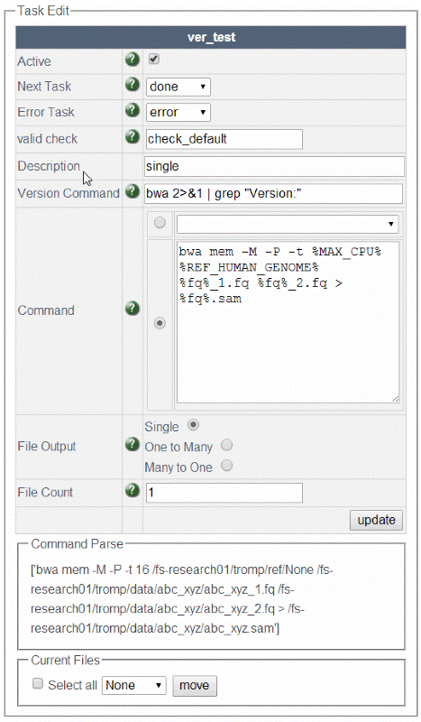421x722 pixels.
Task: Click the Current Files legend
Action: point(65,660)
